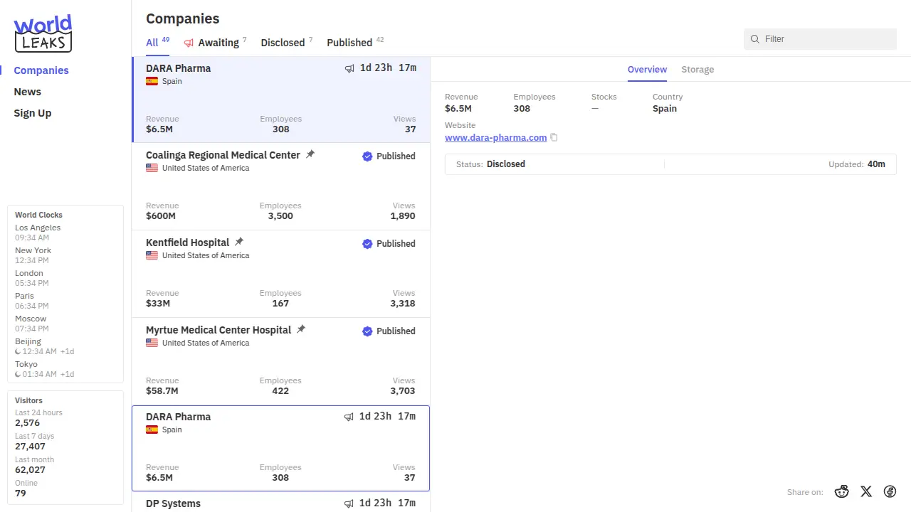This screenshot has width=911, height=512.
Task: Switch to the Awaiting tab
Action: click(x=214, y=43)
